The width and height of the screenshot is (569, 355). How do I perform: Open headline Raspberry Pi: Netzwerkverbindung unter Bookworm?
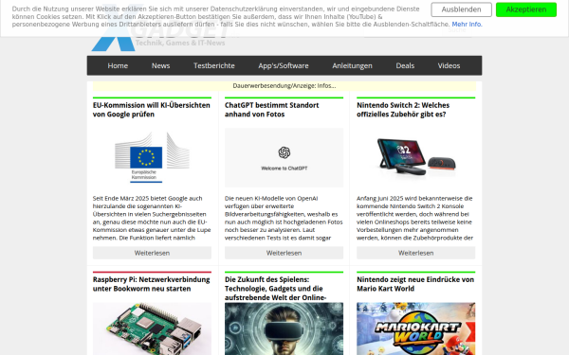click(x=152, y=284)
